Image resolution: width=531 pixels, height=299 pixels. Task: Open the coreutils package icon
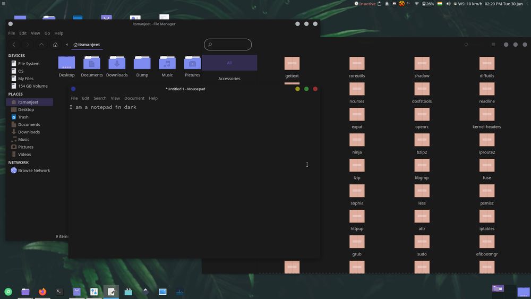pyautogui.click(x=357, y=63)
